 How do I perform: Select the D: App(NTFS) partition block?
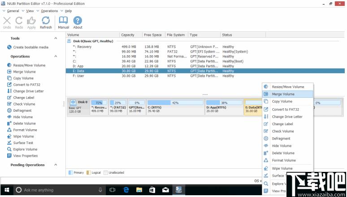(224, 107)
